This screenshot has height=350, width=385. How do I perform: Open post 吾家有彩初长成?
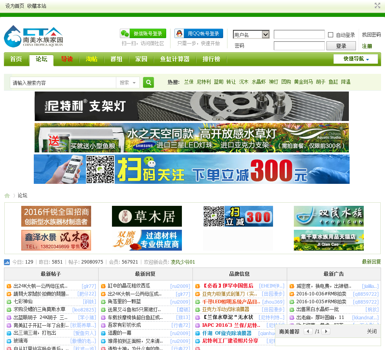pos(124,325)
